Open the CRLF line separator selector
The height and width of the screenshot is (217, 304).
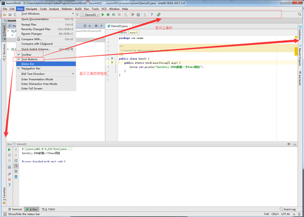coord(275,214)
